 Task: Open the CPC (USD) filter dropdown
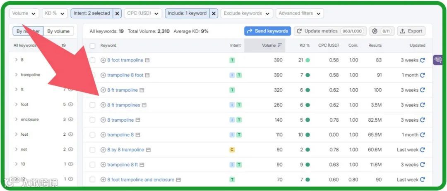143,13
